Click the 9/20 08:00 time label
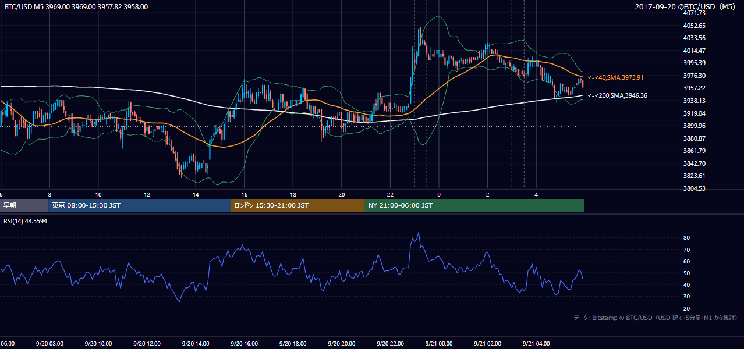The width and height of the screenshot is (744, 349). click(x=49, y=343)
